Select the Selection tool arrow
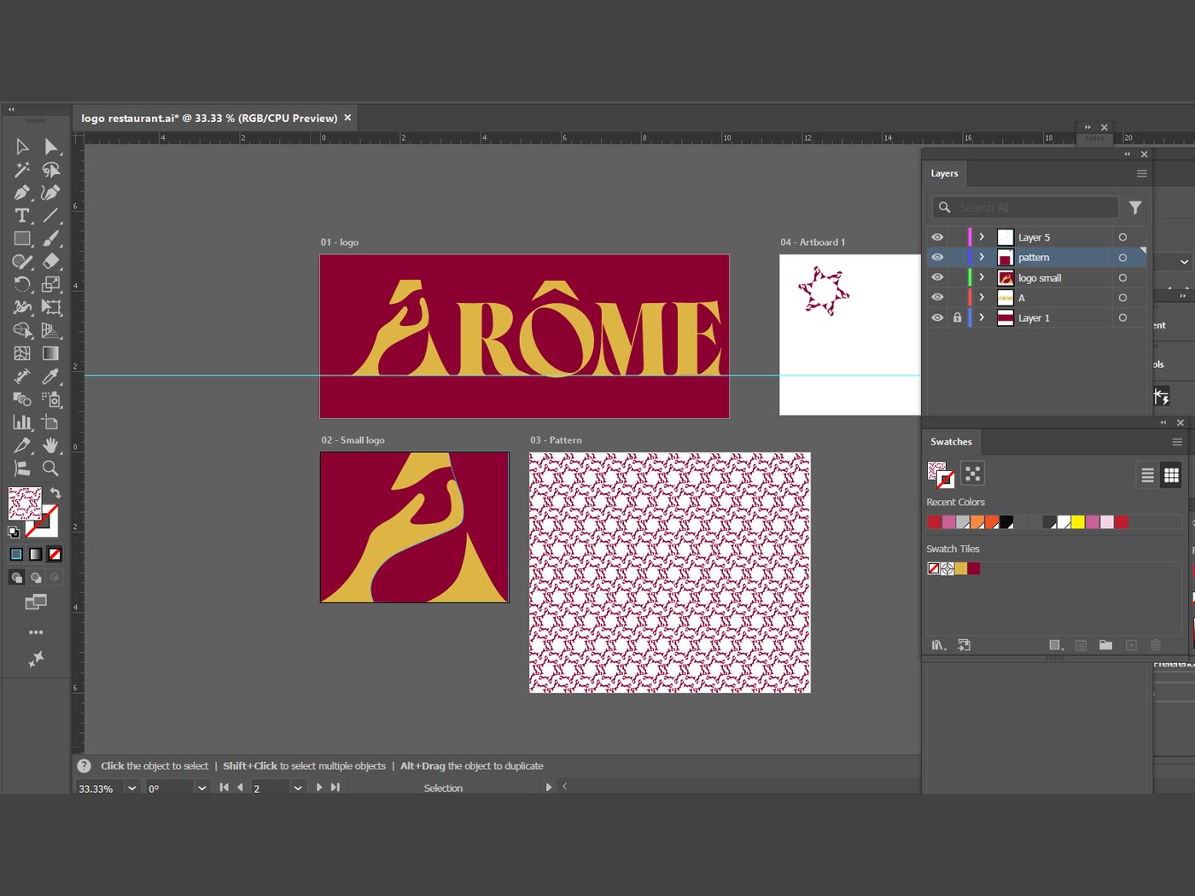Image resolution: width=1195 pixels, height=896 pixels. pyautogui.click(x=22, y=147)
